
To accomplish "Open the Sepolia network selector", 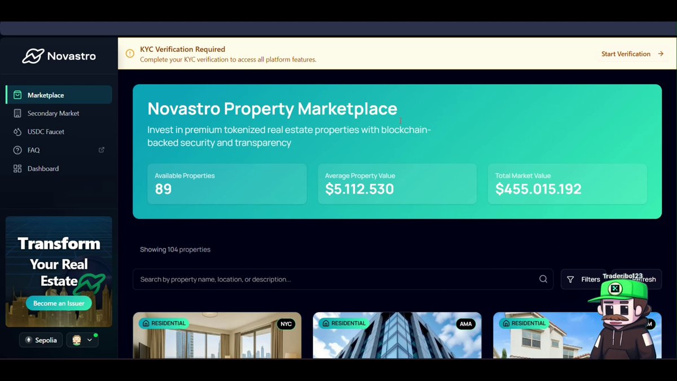I will click(x=42, y=340).
